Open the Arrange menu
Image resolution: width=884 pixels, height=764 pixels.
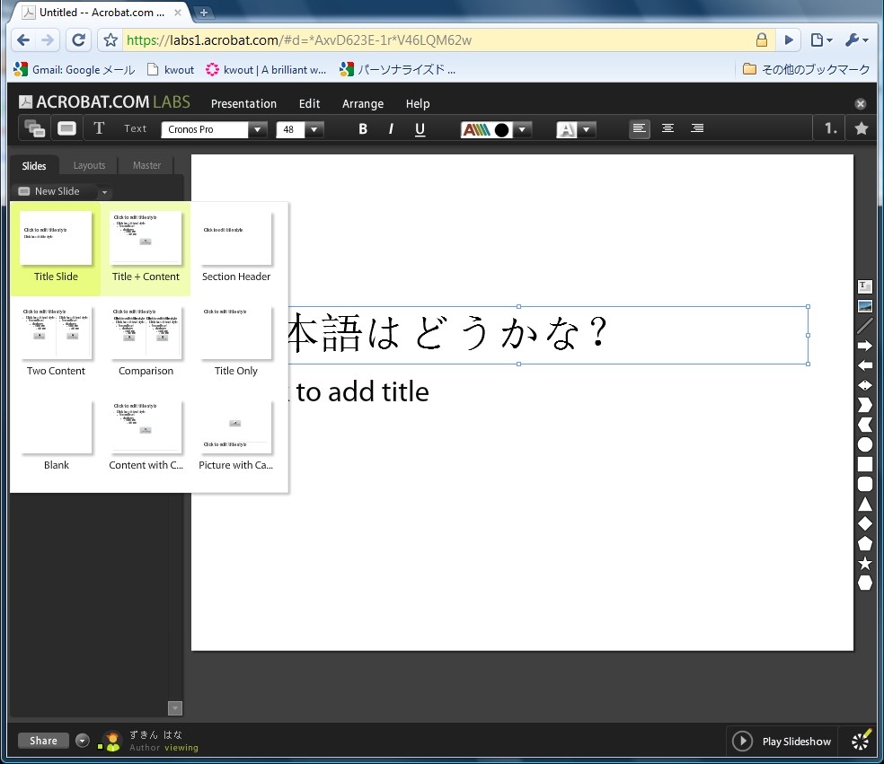point(362,103)
